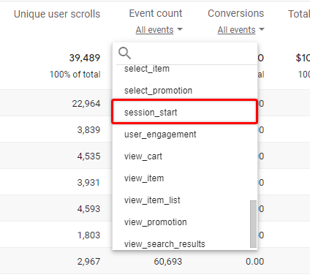This screenshot has width=310, height=280.
Task: Click the arrow beside Event count All events
Action: tap(180, 29)
